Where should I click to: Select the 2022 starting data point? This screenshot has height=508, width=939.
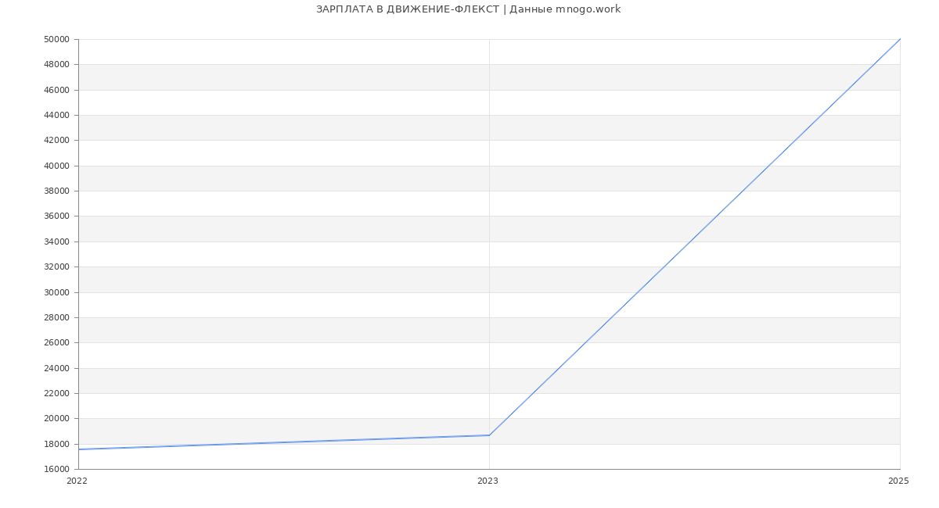coord(79,449)
